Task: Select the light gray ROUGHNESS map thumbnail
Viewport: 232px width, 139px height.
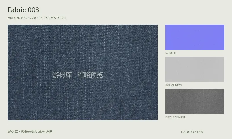Action: (x=195, y=69)
